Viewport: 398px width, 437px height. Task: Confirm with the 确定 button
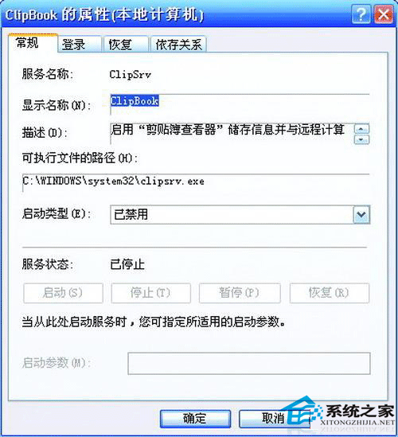[195, 419]
